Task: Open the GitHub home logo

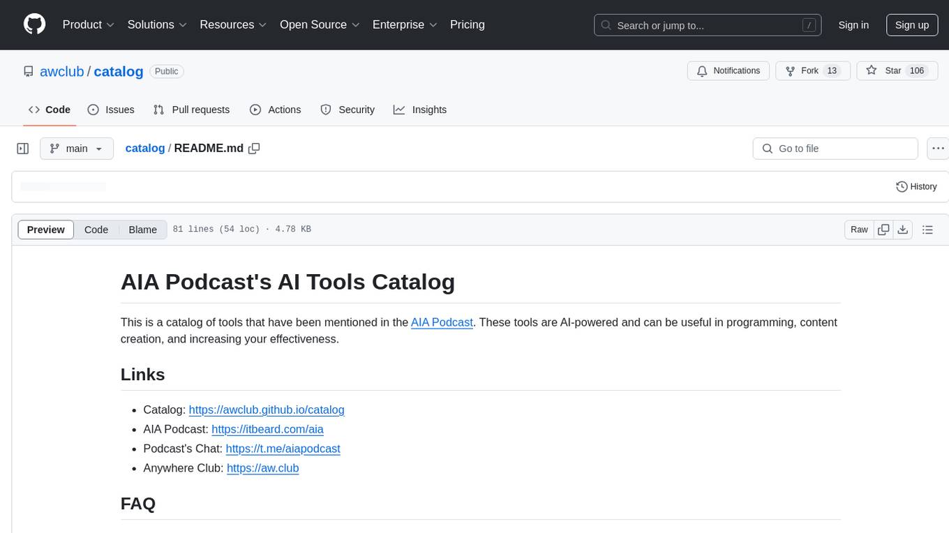Action: 34,24
